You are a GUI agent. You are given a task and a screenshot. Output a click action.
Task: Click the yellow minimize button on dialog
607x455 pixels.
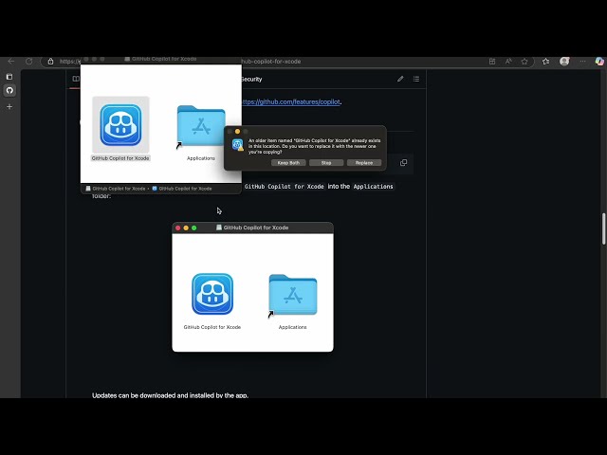click(237, 132)
